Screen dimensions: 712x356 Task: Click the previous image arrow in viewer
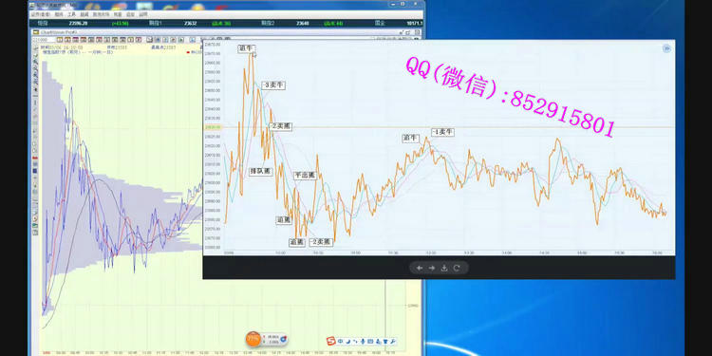coord(420,268)
